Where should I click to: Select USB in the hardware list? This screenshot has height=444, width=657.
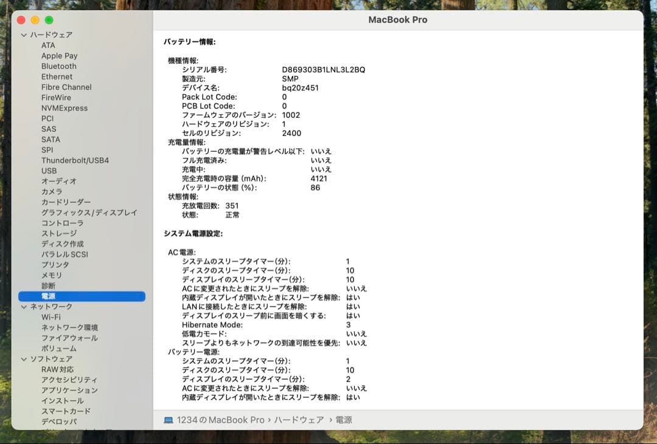(x=49, y=171)
